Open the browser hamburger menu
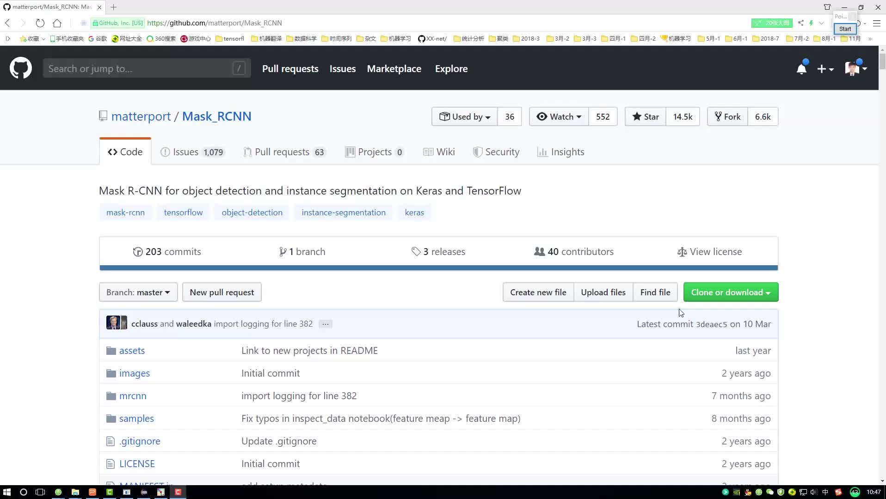886x499 pixels. 876,23
